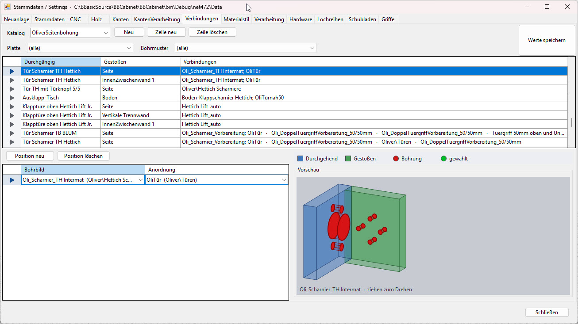Click Hettich Lift_auto in the Vertikale Trennwand row
The width and height of the screenshot is (578, 324).
(374, 115)
